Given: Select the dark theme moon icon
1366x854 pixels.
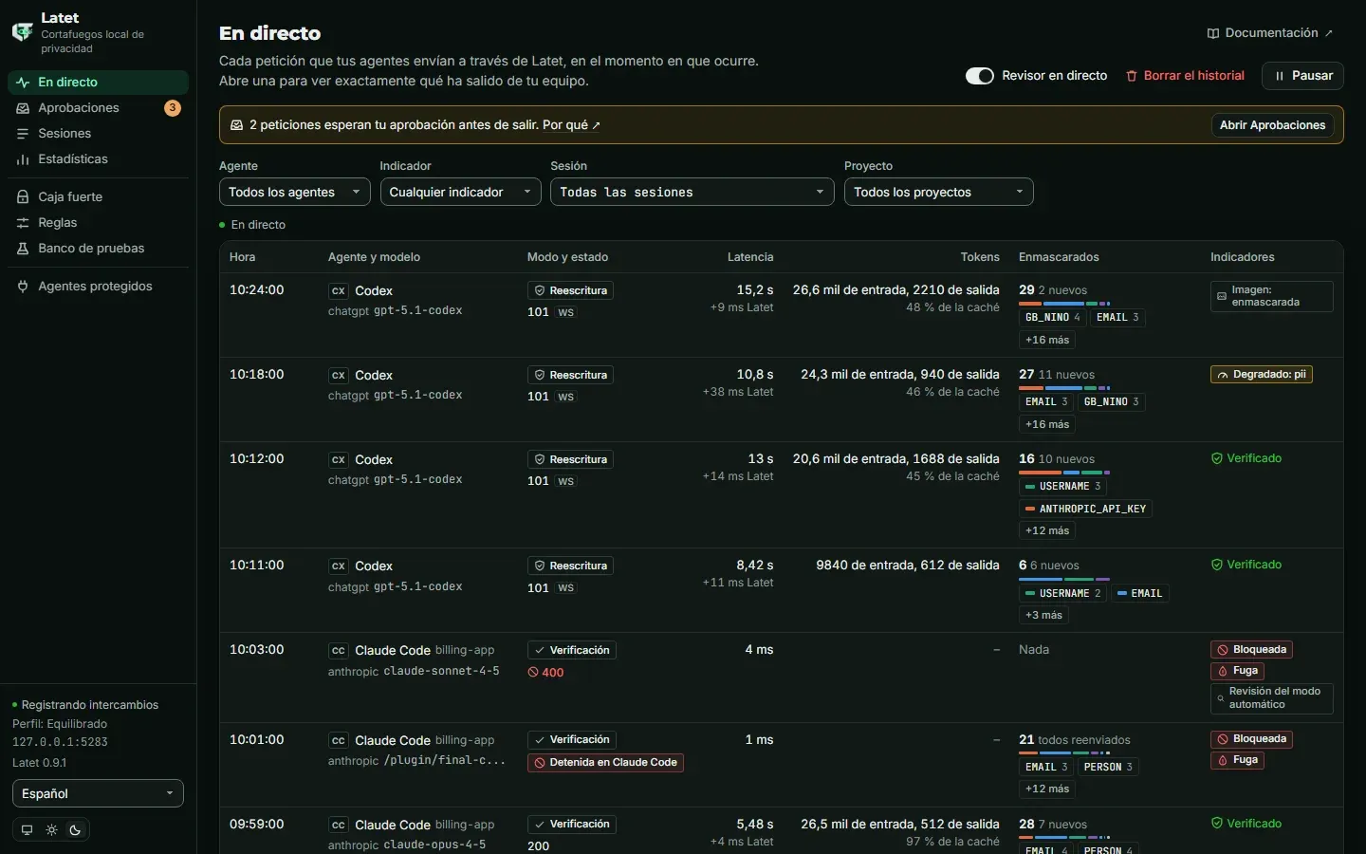Looking at the screenshot, I should [76, 829].
